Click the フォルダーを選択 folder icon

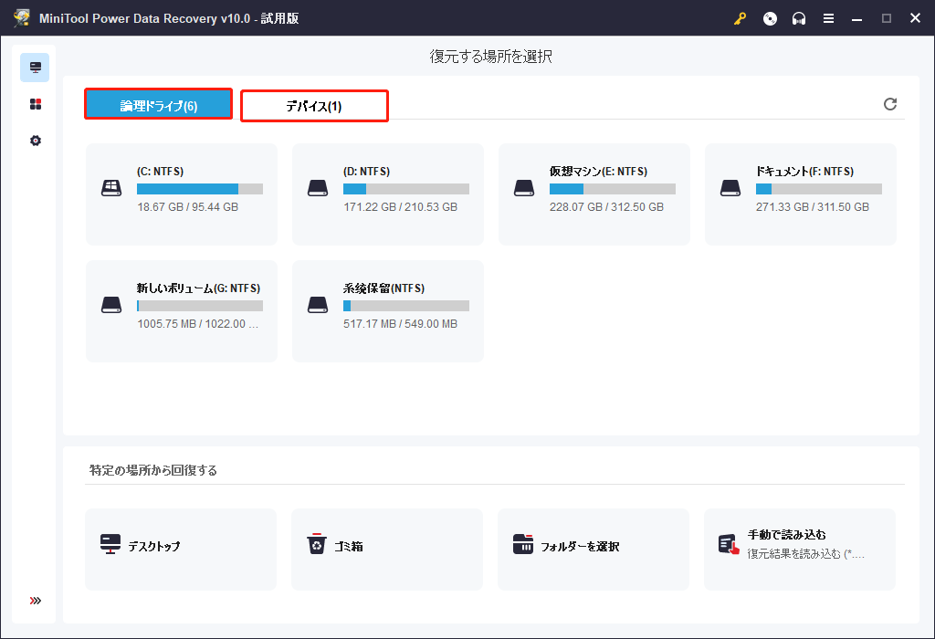[x=523, y=544]
